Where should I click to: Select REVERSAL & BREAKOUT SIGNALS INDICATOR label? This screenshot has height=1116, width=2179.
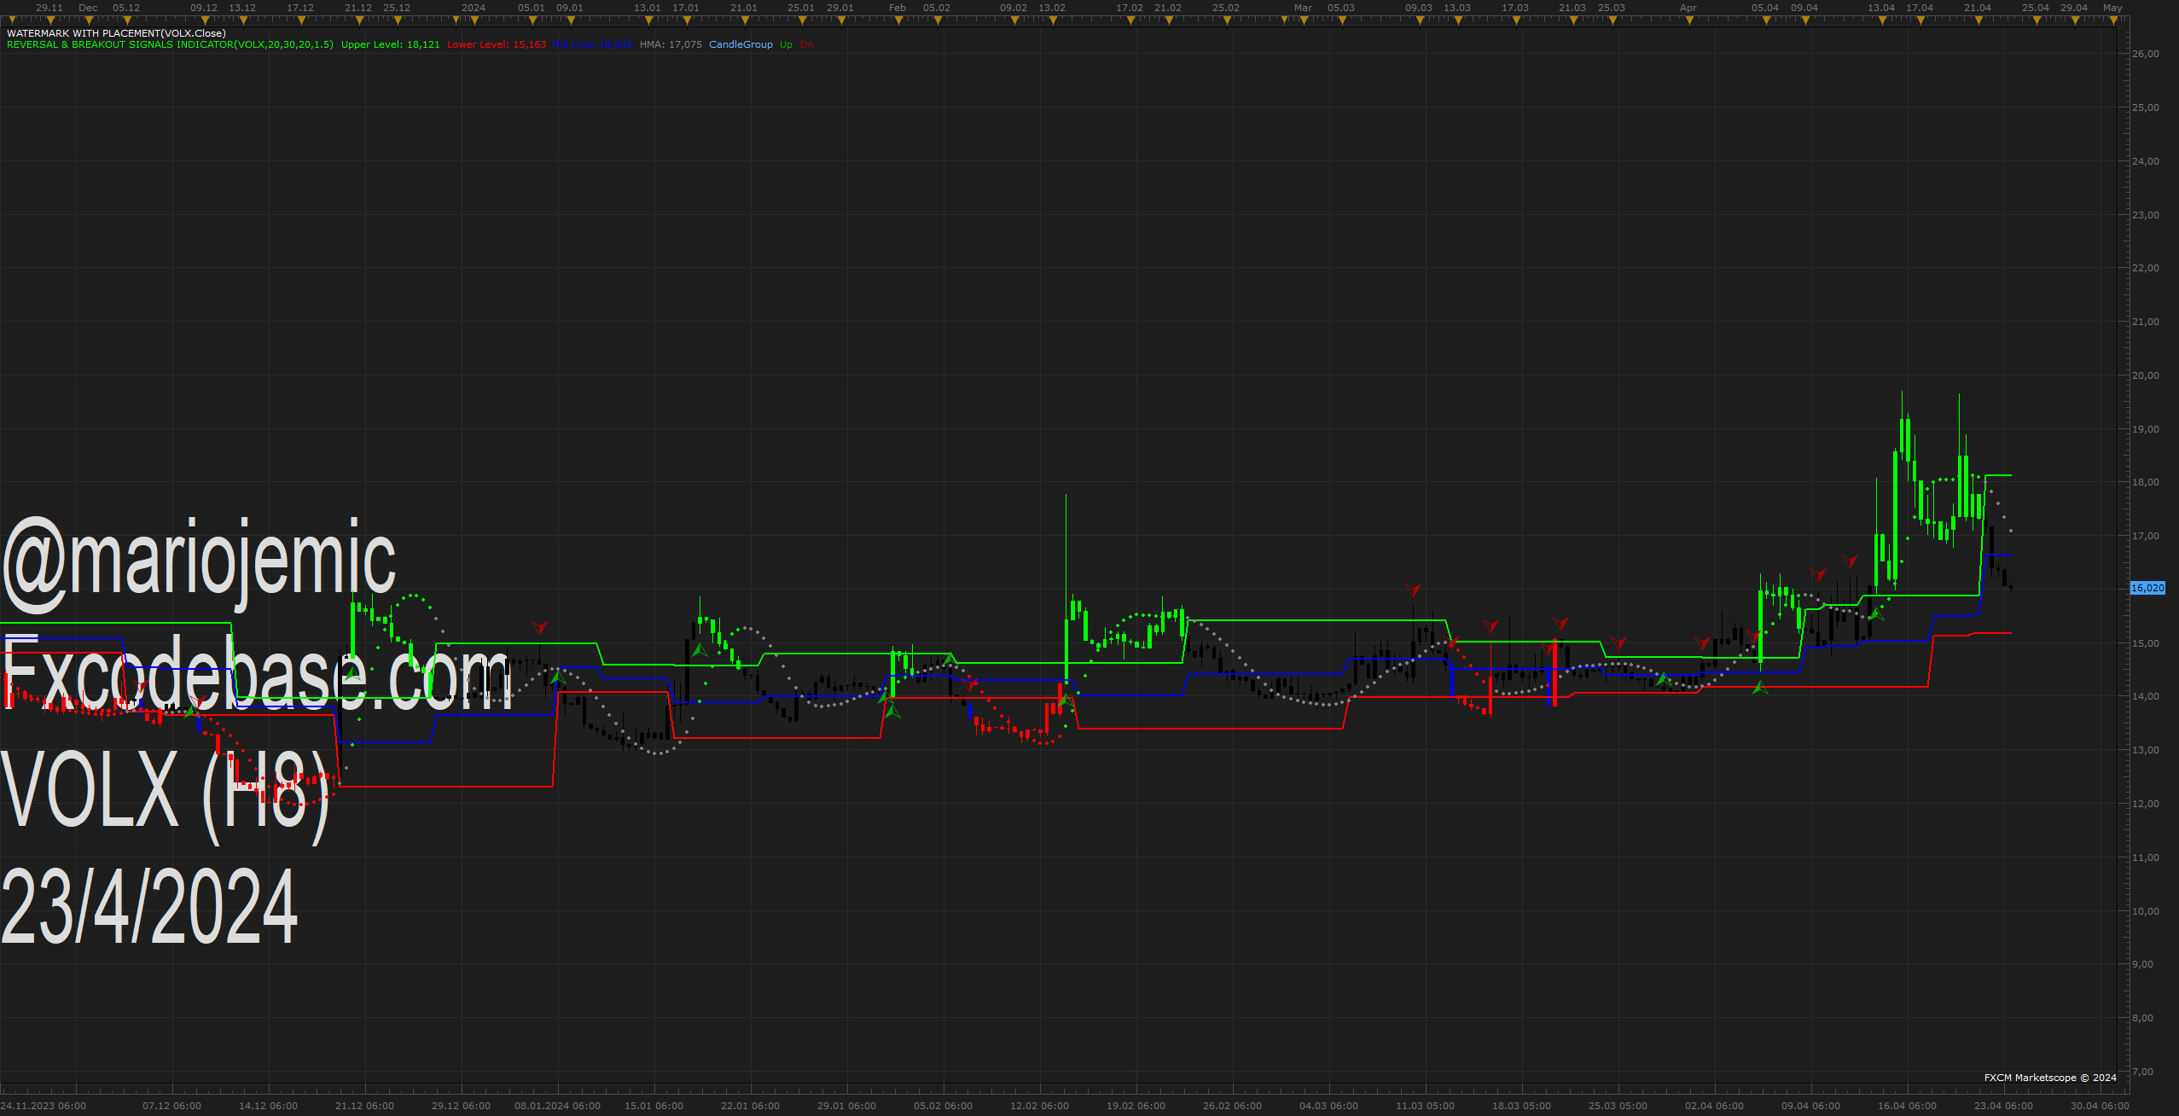click(170, 44)
